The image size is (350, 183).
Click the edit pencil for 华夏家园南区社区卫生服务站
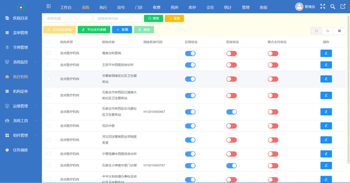(326, 79)
